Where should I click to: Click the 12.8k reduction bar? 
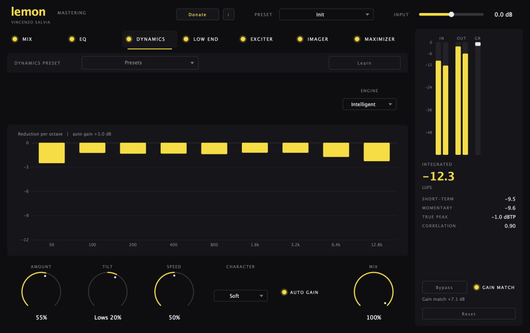click(377, 152)
